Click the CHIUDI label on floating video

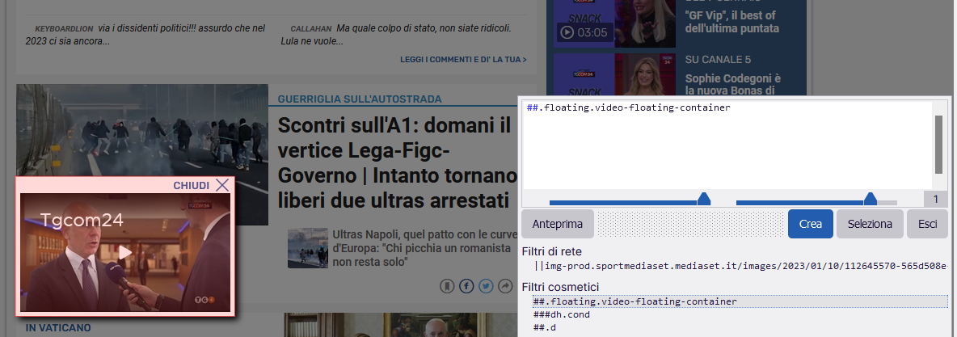click(191, 186)
